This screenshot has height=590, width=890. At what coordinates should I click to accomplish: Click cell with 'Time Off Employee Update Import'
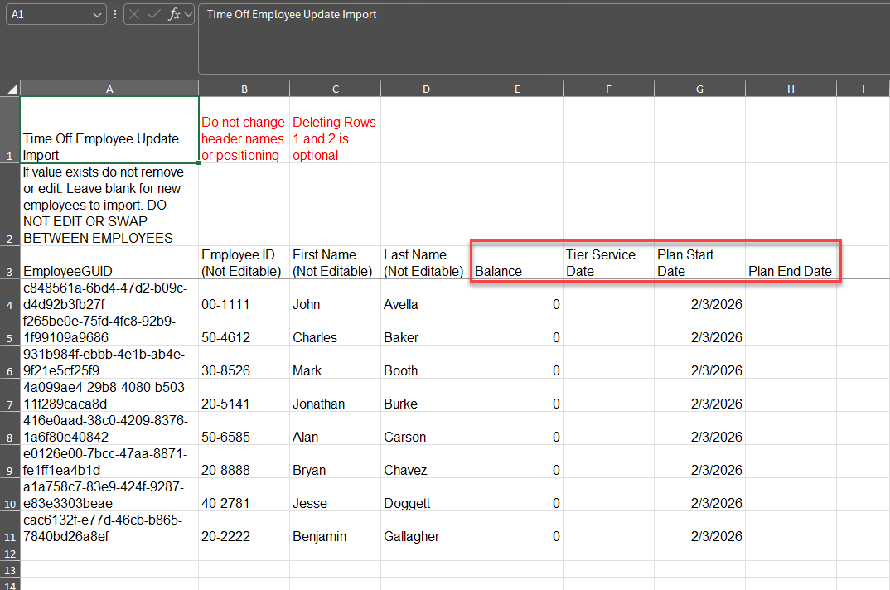click(x=109, y=130)
